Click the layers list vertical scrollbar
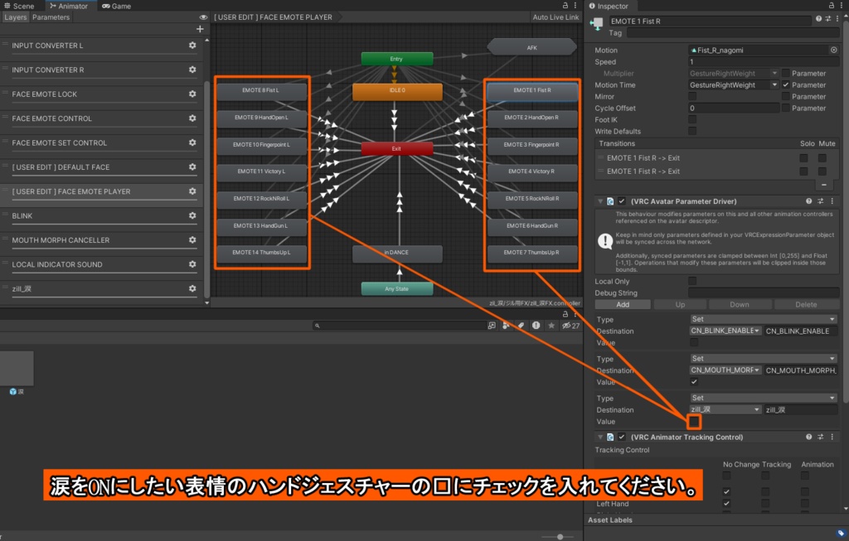849x541 pixels. 206,190
